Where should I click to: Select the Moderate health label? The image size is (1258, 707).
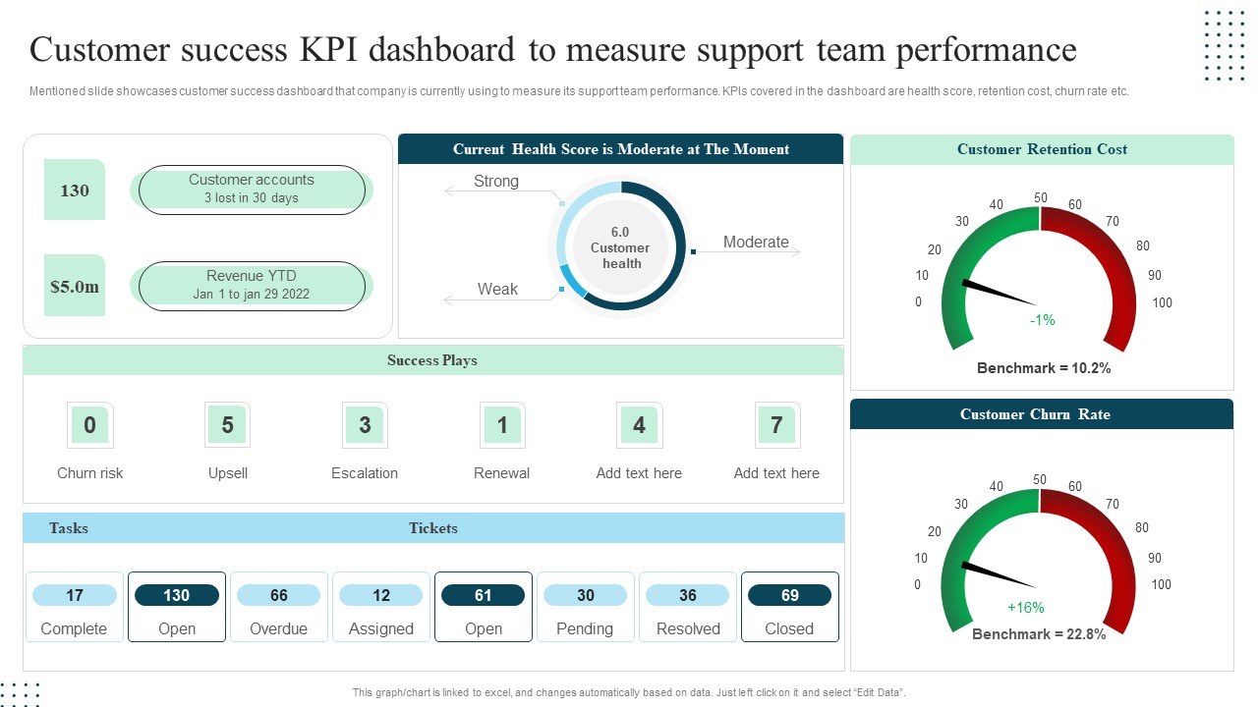point(756,242)
